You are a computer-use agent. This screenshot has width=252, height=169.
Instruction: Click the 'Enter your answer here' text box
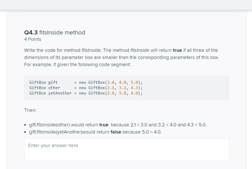point(127,150)
